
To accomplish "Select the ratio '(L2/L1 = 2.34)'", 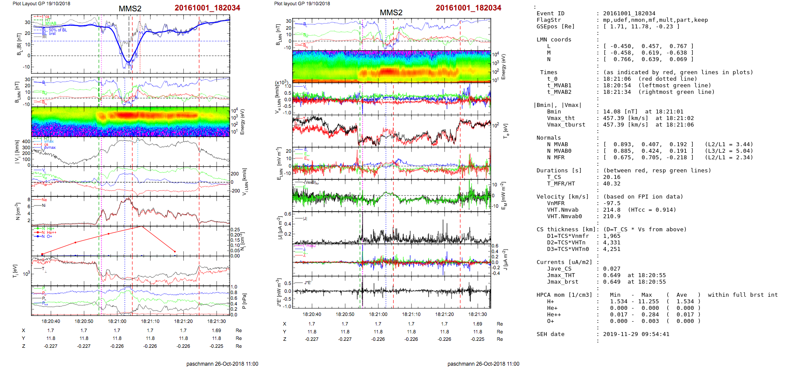I will click(729, 158).
